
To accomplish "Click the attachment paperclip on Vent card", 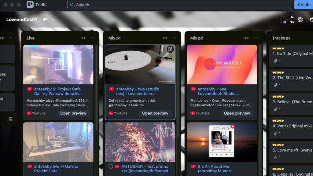I will click(x=276, y=134).
